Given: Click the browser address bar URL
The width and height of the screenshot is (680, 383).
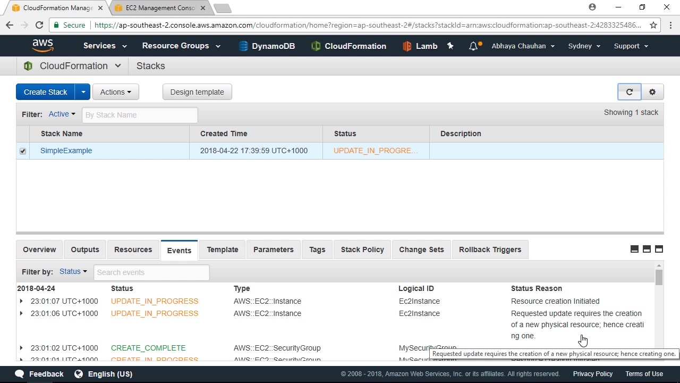Looking at the screenshot, I should tap(368, 25).
